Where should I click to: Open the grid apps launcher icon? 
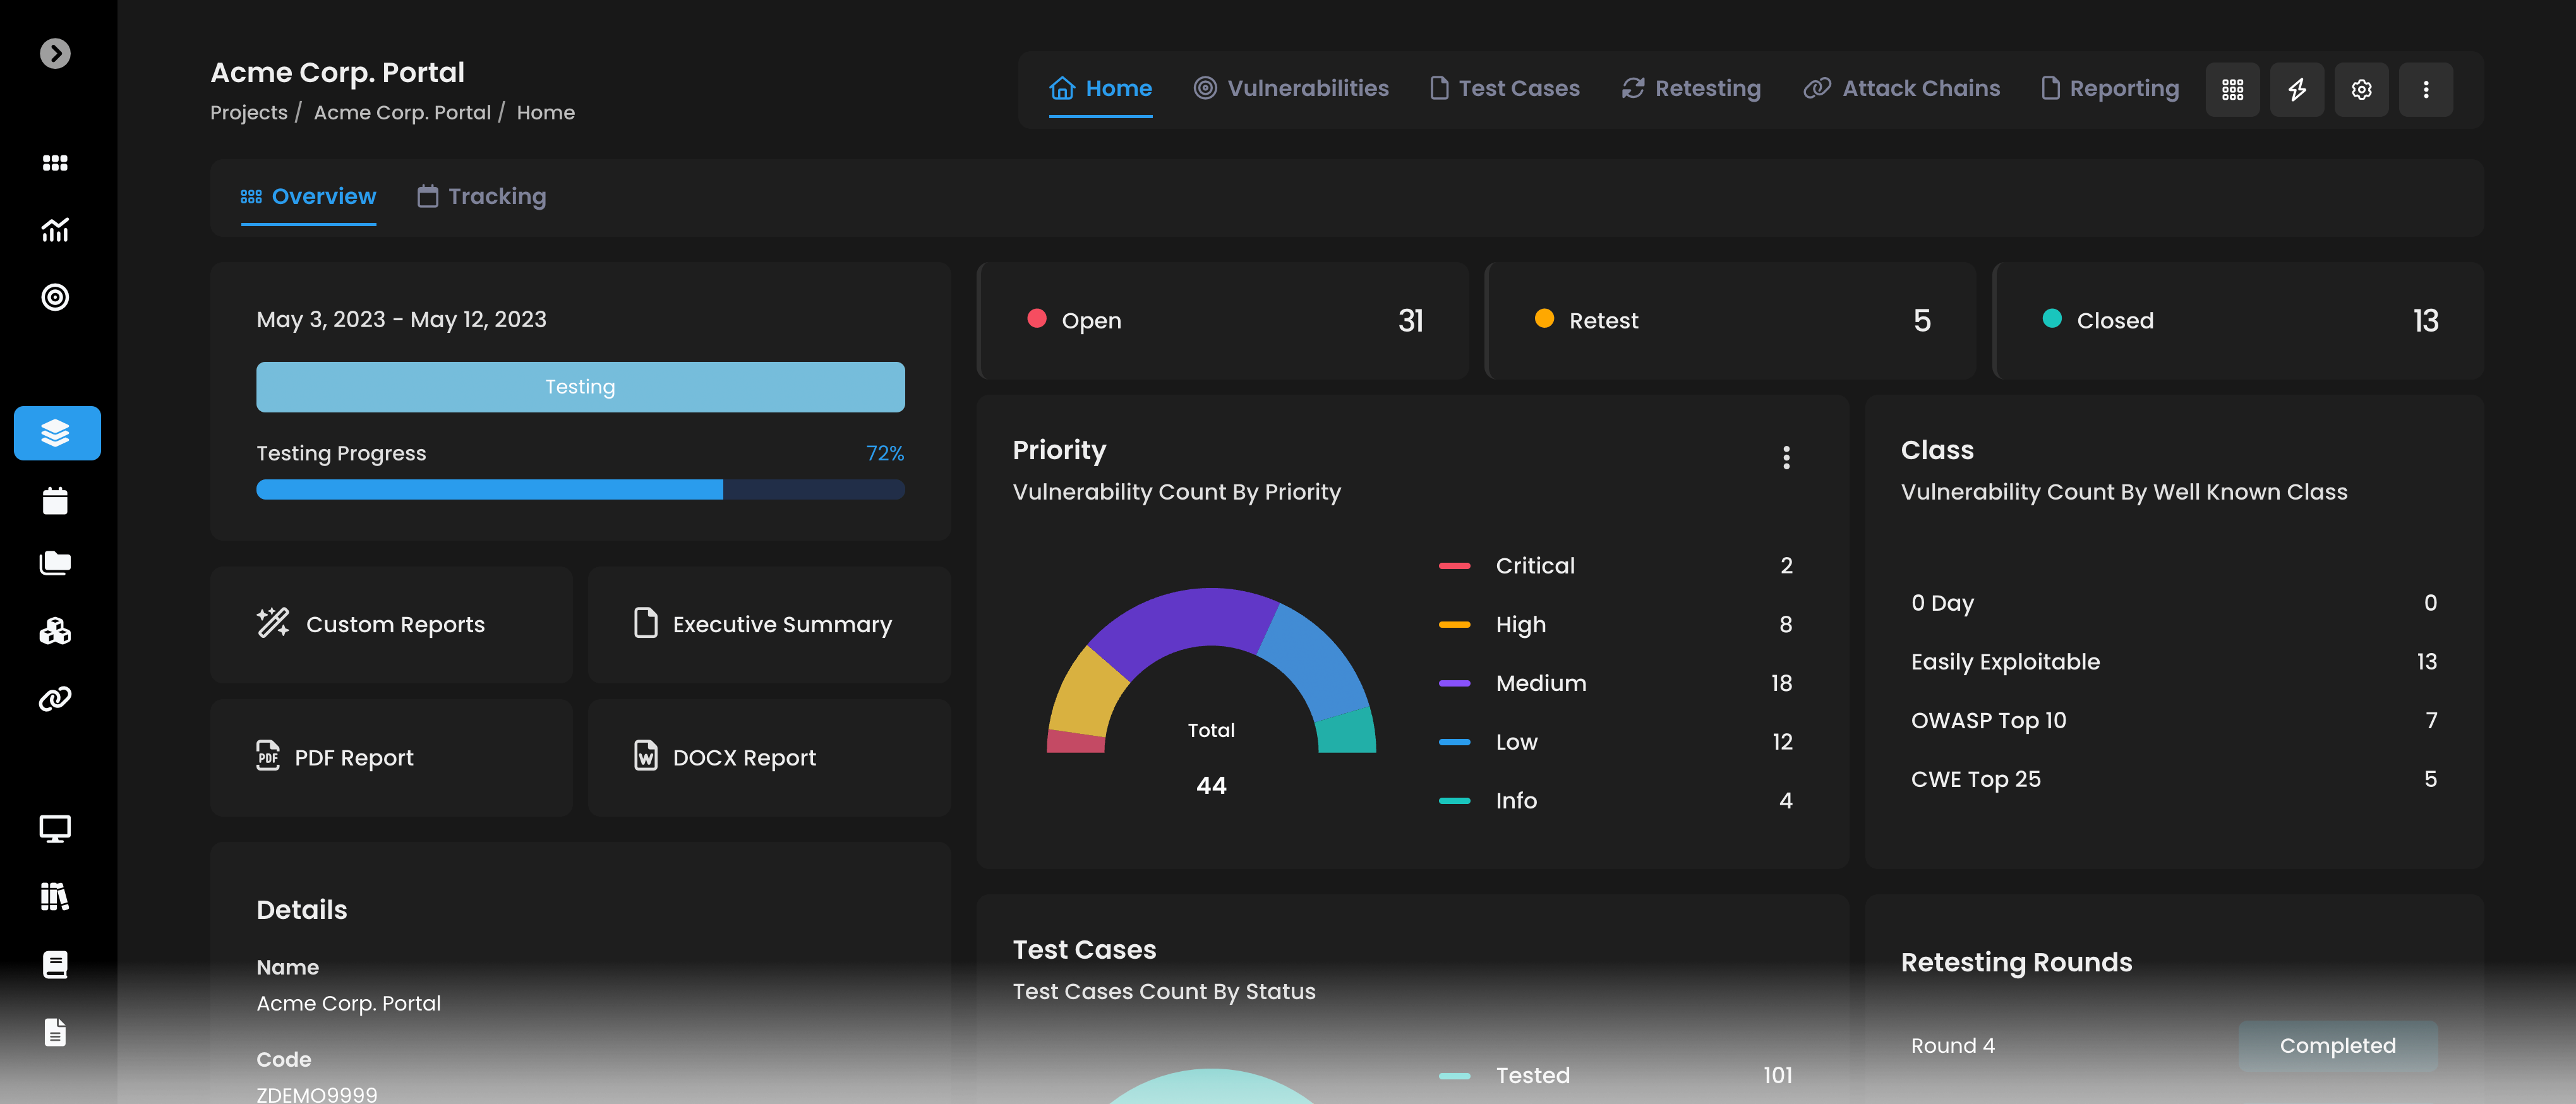pos(2233,89)
